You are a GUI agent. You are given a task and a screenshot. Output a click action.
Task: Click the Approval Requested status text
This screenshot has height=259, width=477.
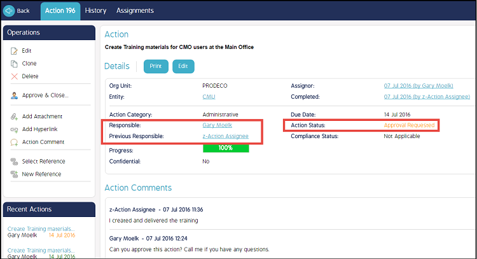409,125
